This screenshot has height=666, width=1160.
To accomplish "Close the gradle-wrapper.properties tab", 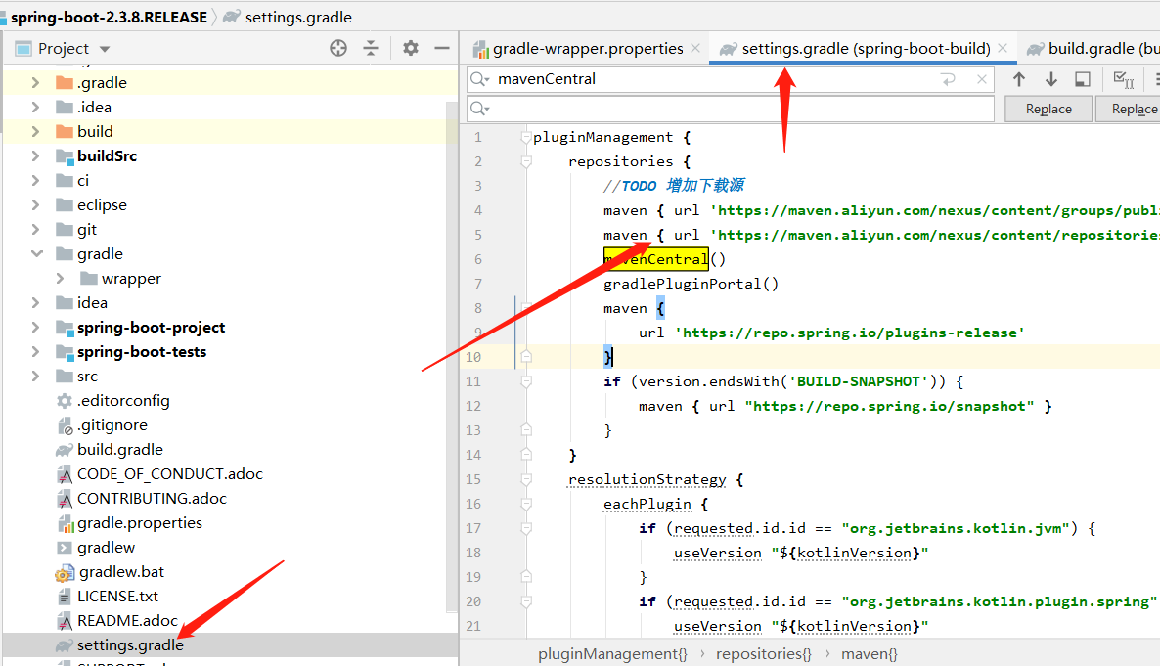I will (x=695, y=48).
